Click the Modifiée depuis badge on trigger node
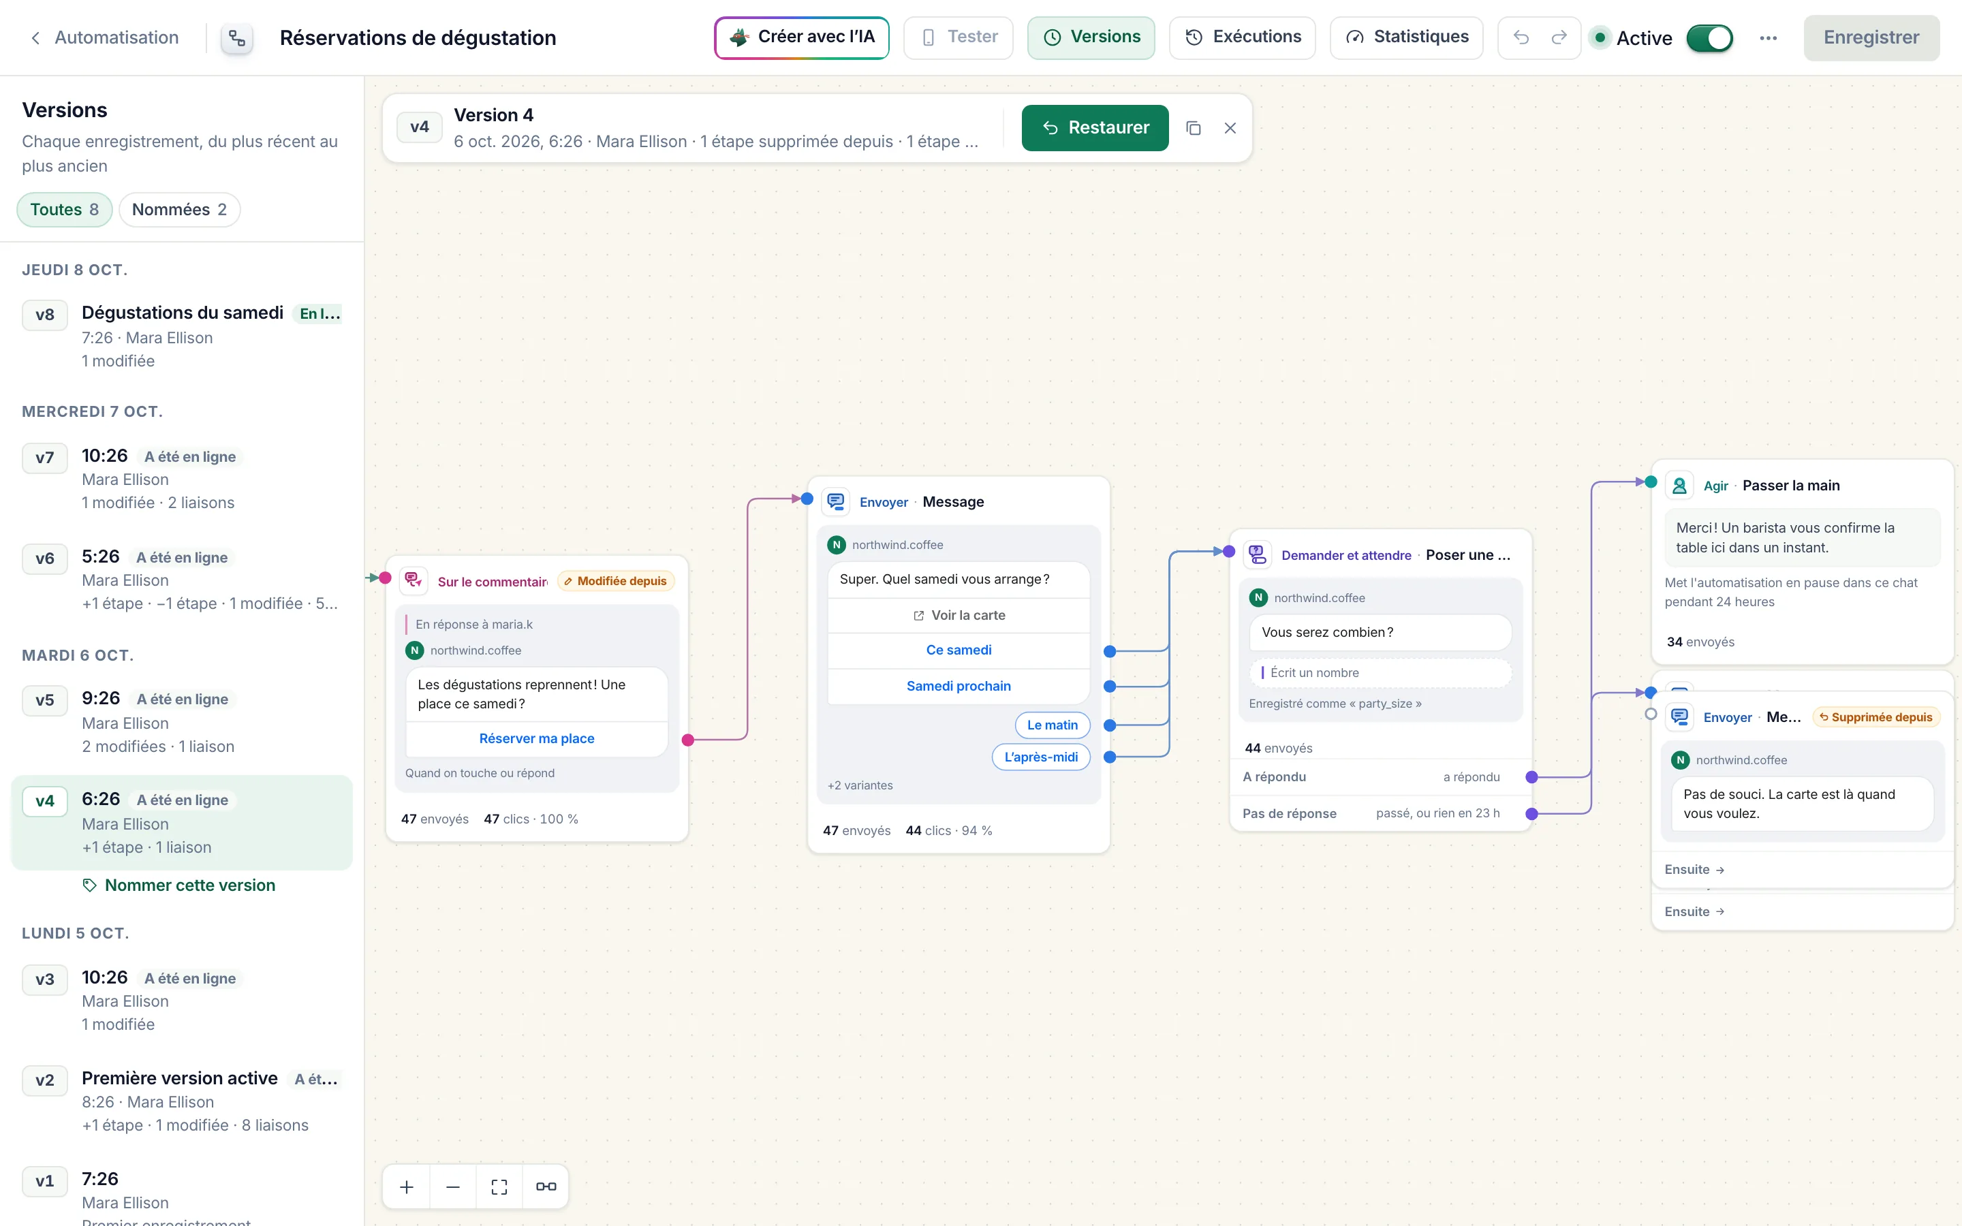Viewport: 1962px width, 1226px height. pos(616,580)
